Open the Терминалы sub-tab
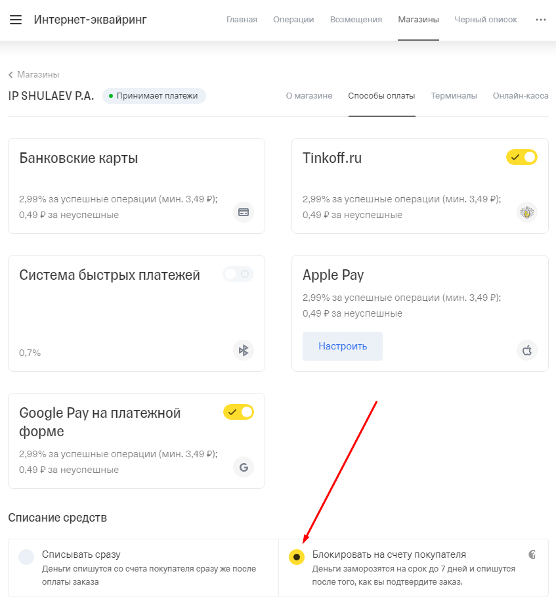Viewport: 556px width, 607px height. (454, 96)
